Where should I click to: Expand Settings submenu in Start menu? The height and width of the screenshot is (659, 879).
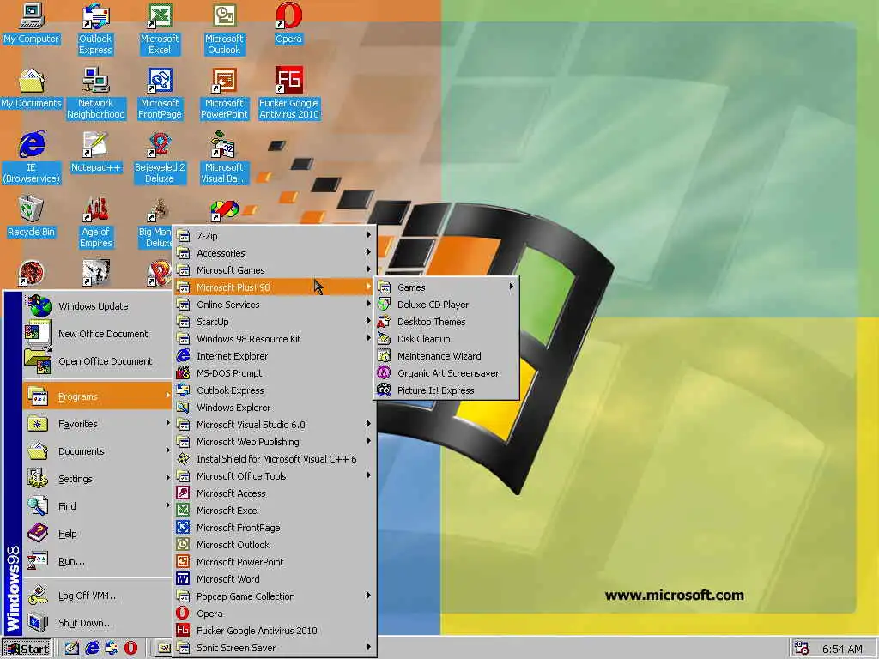(97, 479)
